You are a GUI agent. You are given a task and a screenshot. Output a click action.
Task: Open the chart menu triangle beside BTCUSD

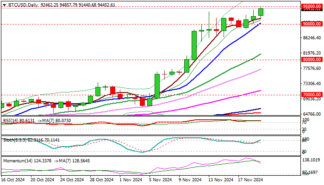pos(4,5)
